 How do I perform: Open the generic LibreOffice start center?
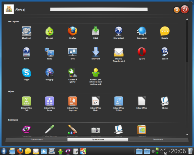click(x=142, y=103)
